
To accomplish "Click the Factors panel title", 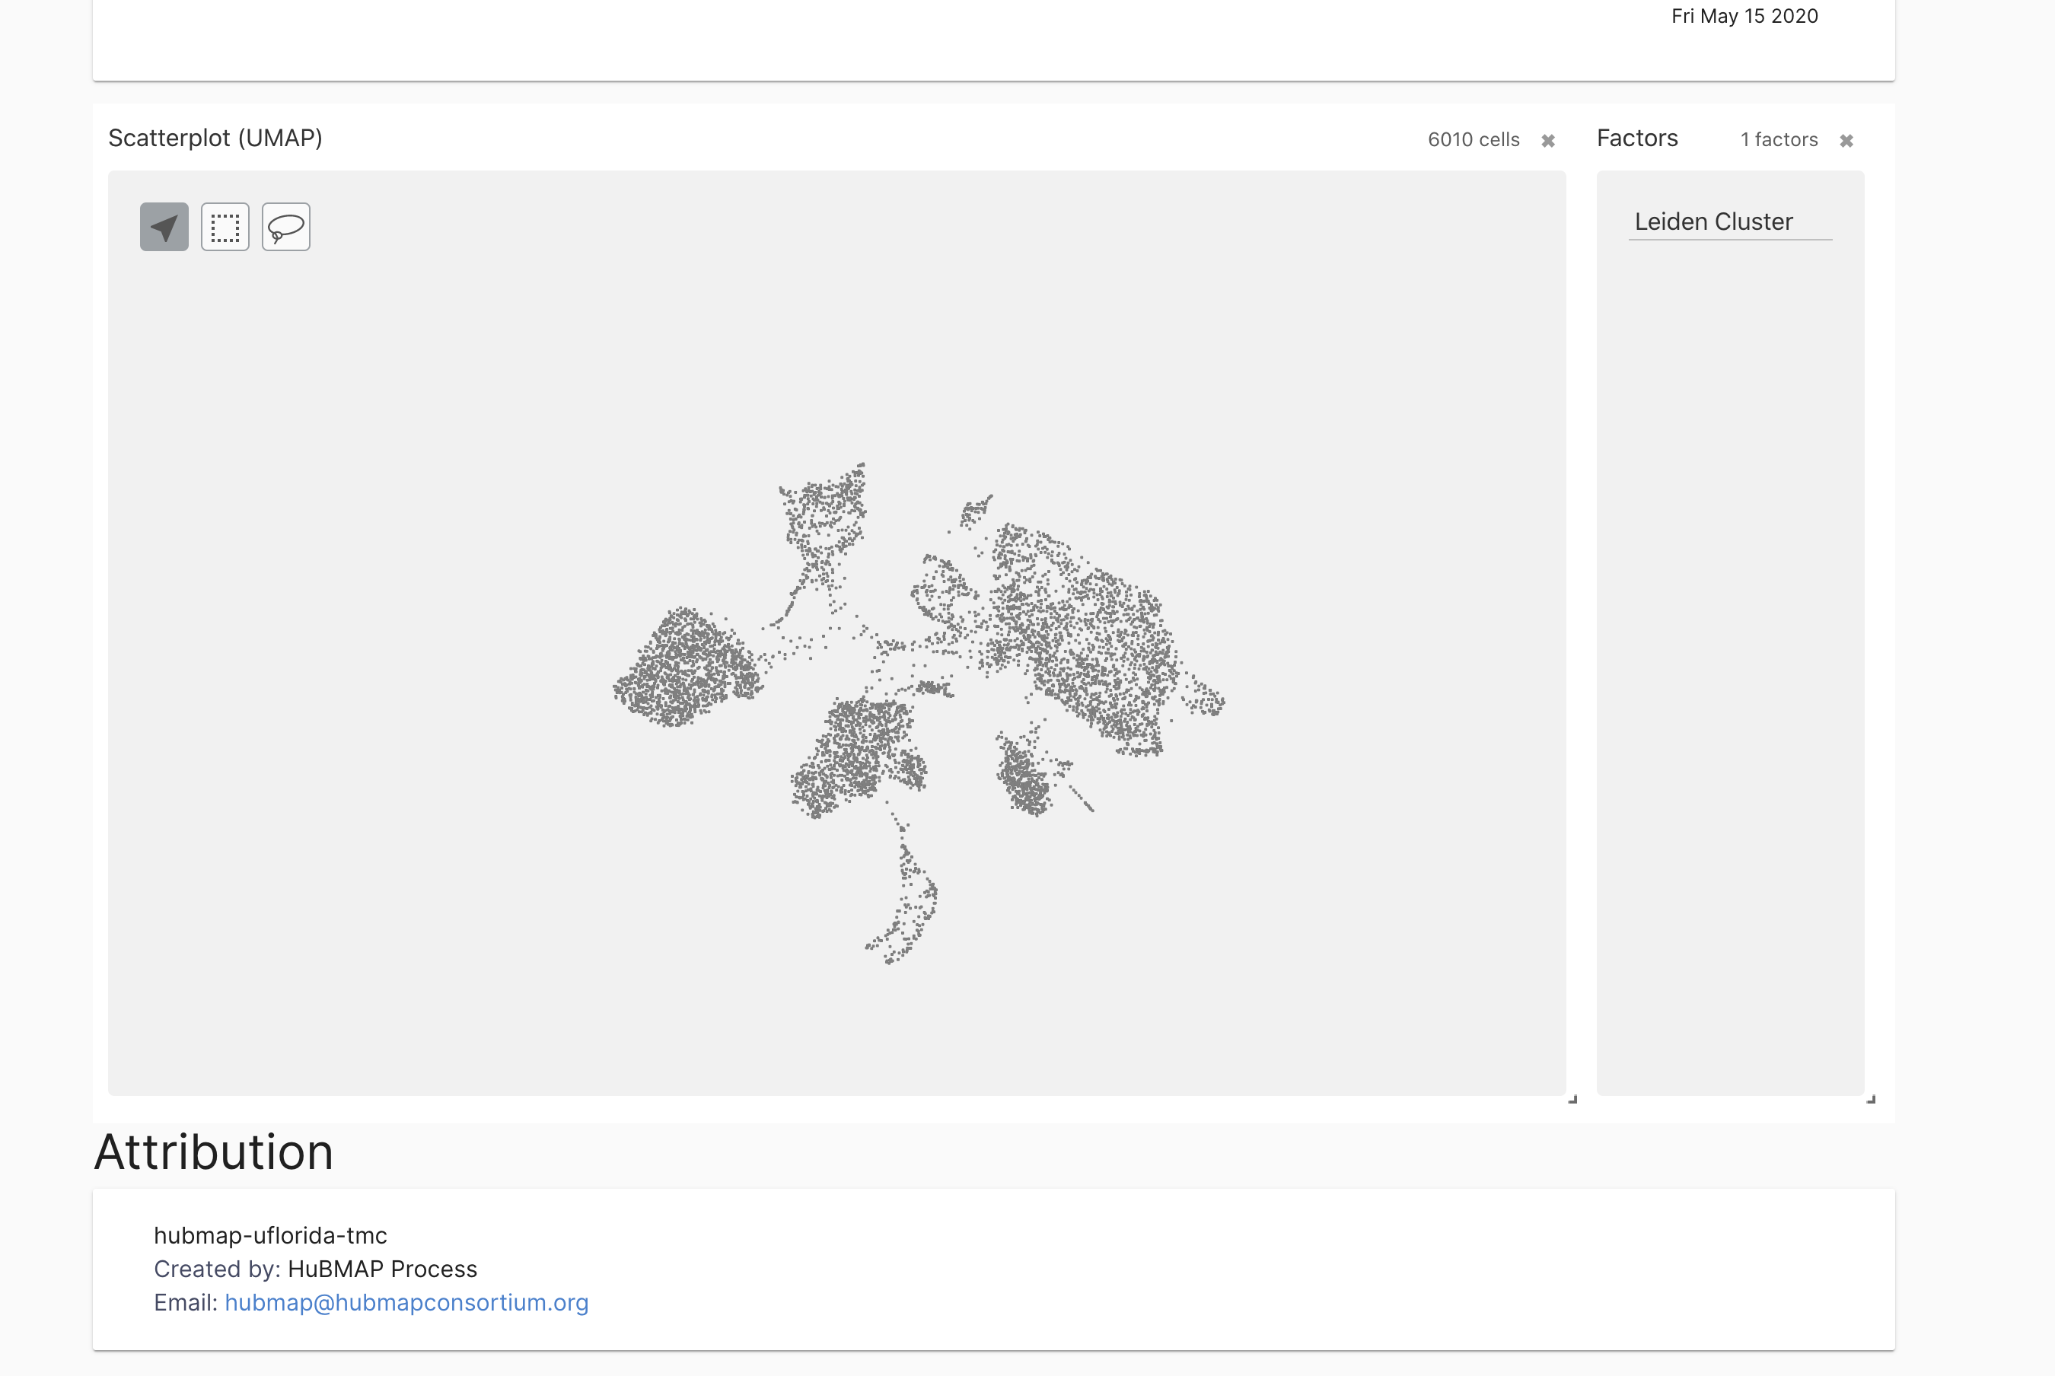I will (x=1637, y=138).
